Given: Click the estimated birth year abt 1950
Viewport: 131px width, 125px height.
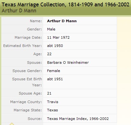Looking at the screenshot, I should click(55, 46).
